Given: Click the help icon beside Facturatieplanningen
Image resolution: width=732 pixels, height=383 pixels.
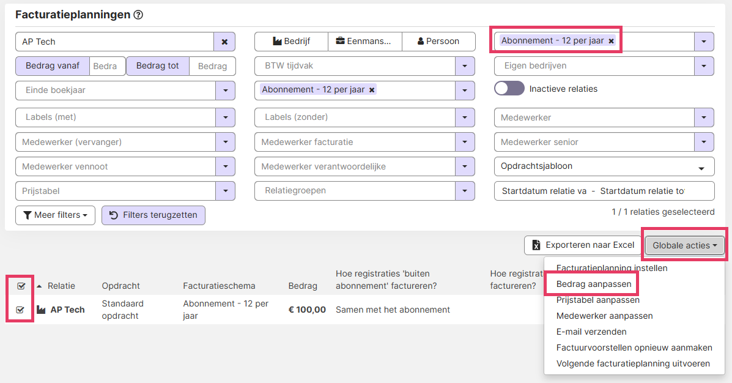Looking at the screenshot, I should (x=138, y=15).
